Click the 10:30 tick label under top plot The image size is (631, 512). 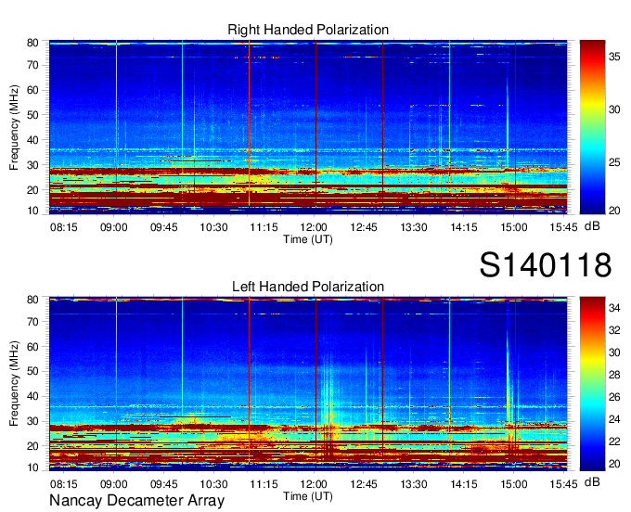pos(213,227)
